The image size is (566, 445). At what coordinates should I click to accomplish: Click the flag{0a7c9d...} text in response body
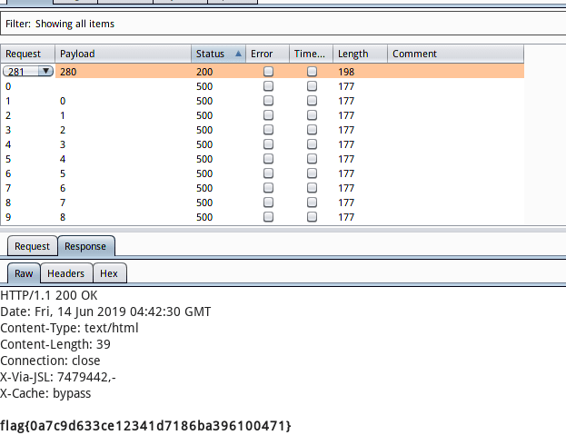click(145, 426)
